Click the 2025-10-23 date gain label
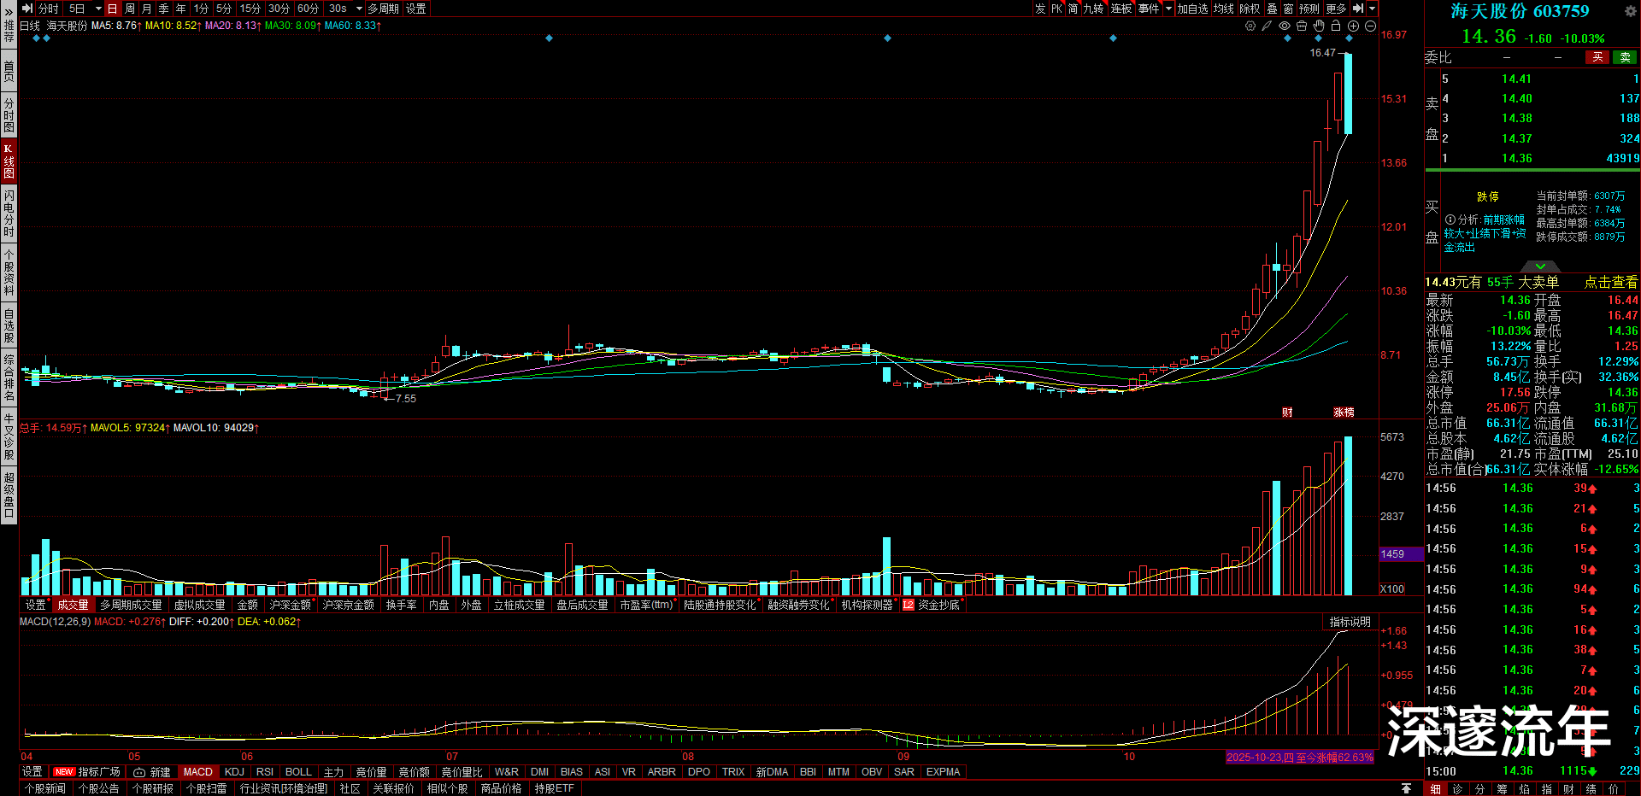This screenshot has height=796, width=1641. click(1299, 758)
